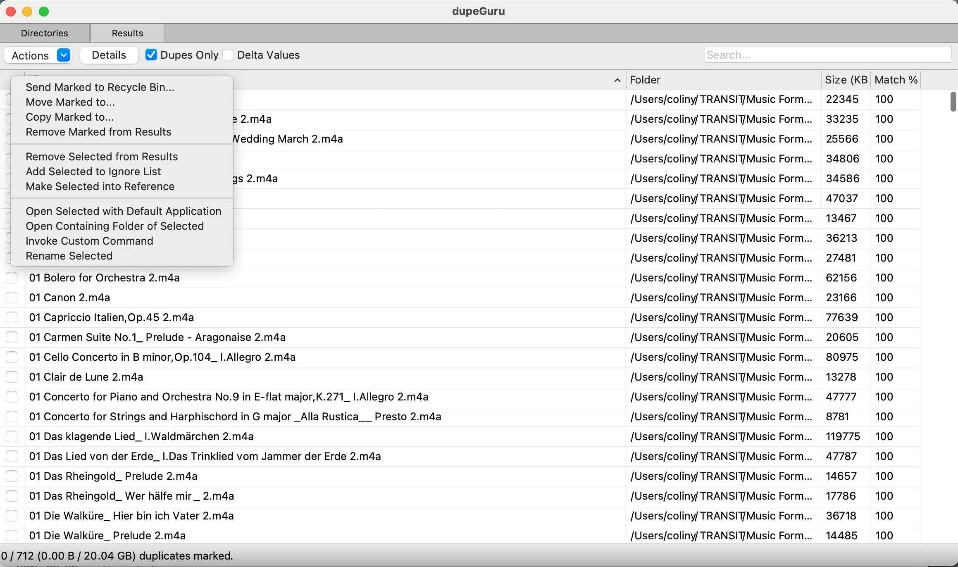Click the Actions dropdown arrow button

point(64,55)
